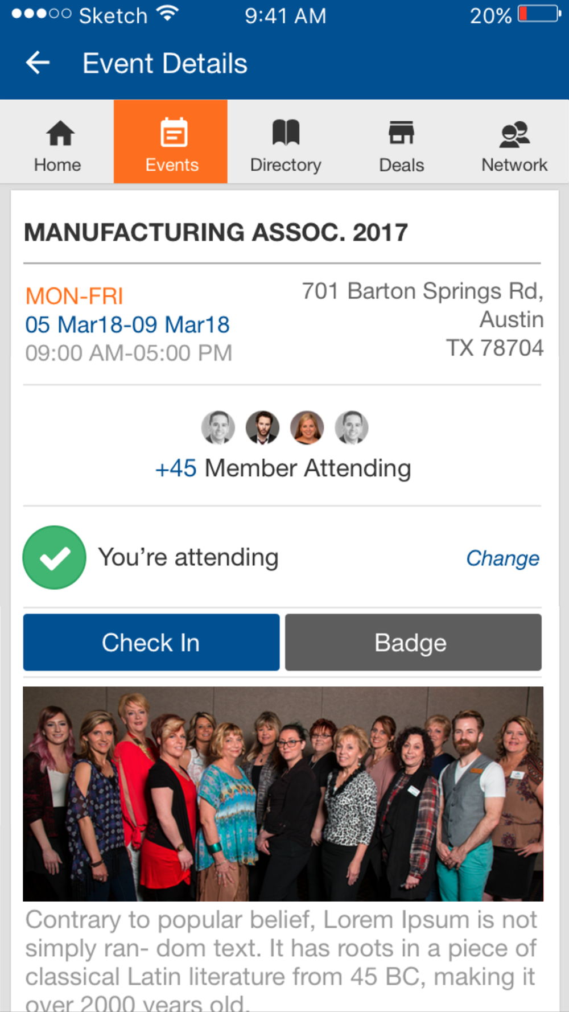Viewport: 569px width, 1012px height.
Task: Tap the first attendee avatar
Action: (218, 427)
